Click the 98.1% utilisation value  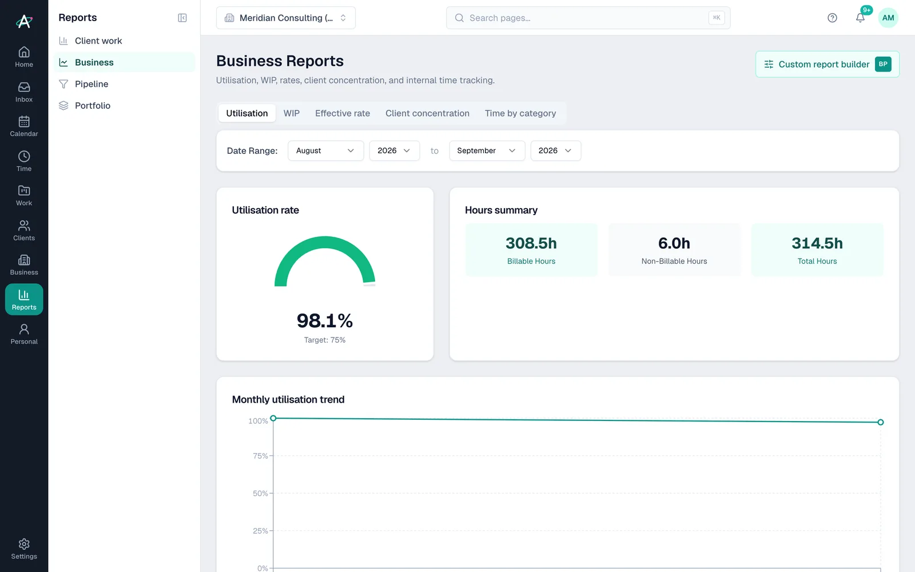point(325,320)
